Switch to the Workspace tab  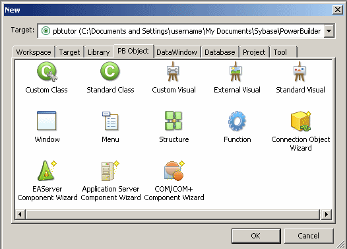click(34, 52)
